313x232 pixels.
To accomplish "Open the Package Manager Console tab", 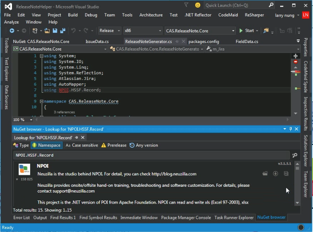I will click(186, 217).
